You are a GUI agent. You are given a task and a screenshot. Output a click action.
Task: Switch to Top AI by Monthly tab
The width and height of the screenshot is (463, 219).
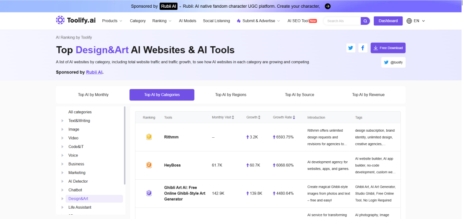pyautogui.click(x=93, y=95)
